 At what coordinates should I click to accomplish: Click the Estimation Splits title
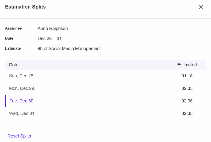click(x=25, y=7)
